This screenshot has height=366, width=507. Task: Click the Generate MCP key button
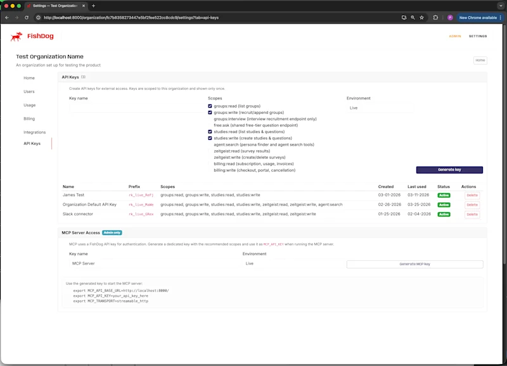click(415, 264)
